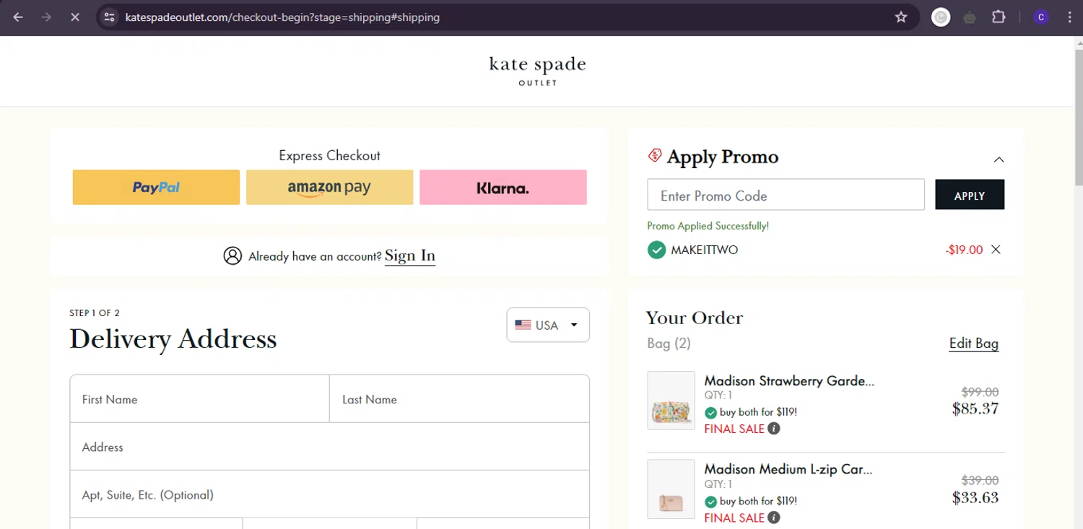Click the Delivery Address heading

(x=173, y=338)
